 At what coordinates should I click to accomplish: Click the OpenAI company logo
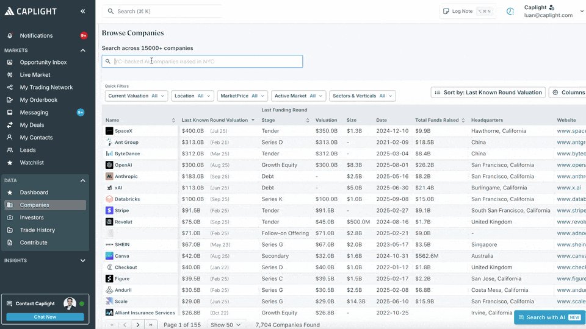tap(109, 165)
